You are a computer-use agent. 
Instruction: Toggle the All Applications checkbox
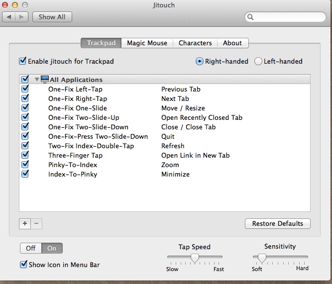(x=25, y=79)
